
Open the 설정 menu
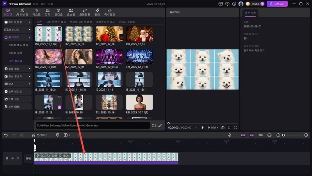pos(43,4)
